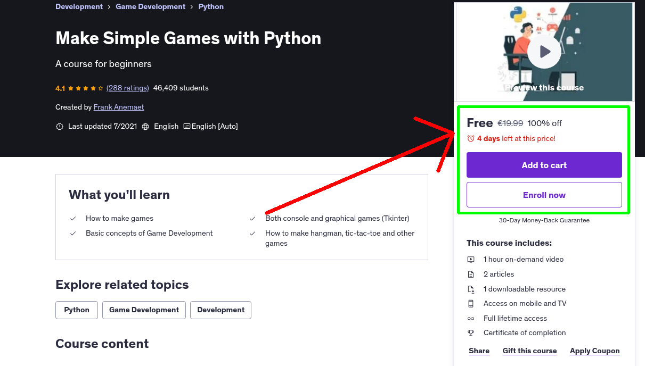Screen dimensions: 645x366
Task: Click the Course content heading
Action: [102, 344]
